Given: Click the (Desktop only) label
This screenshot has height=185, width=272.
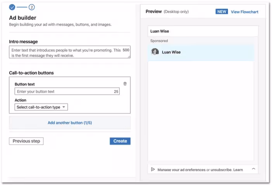Looking at the screenshot, I should tap(176, 12).
